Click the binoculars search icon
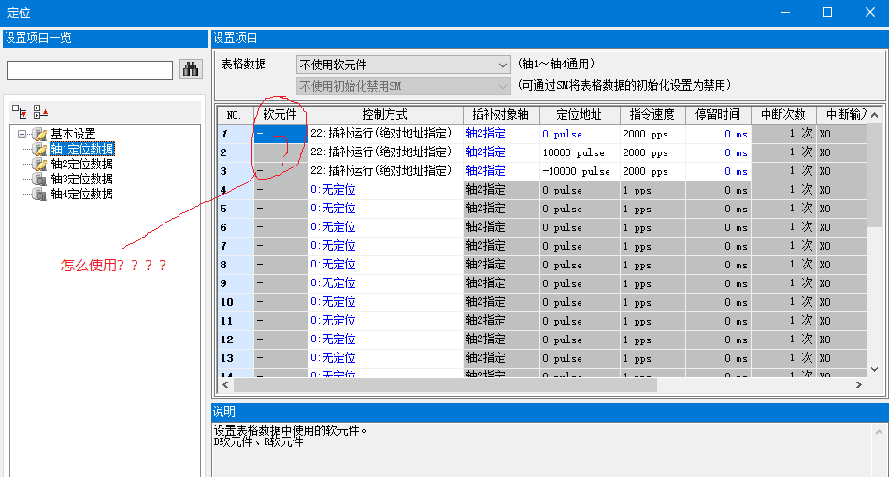 [x=191, y=69]
